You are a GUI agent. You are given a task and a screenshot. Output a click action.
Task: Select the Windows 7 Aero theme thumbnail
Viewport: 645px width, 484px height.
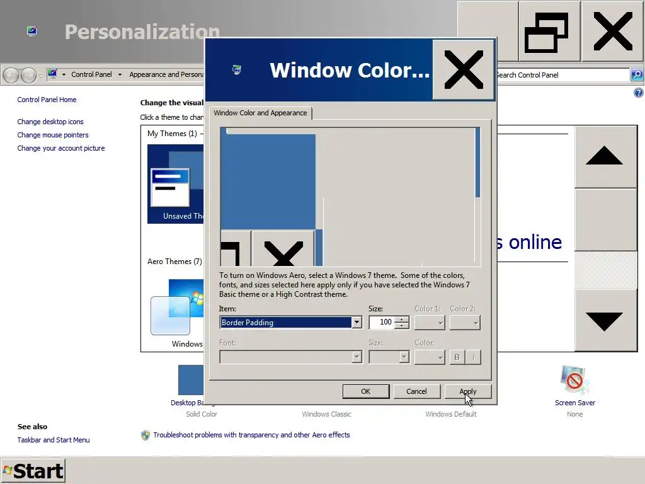pyautogui.click(x=177, y=307)
